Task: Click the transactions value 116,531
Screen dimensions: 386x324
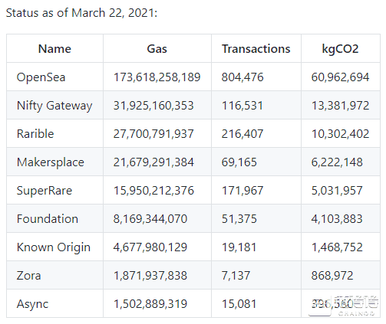Action: (x=242, y=106)
